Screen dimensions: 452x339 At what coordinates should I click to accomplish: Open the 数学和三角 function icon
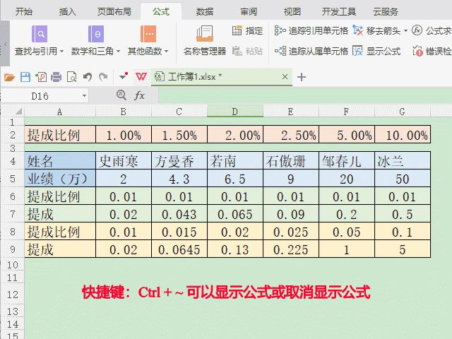pyautogui.click(x=96, y=34)
